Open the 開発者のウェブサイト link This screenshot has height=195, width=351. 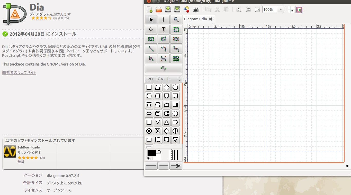(x=19, y=72)
